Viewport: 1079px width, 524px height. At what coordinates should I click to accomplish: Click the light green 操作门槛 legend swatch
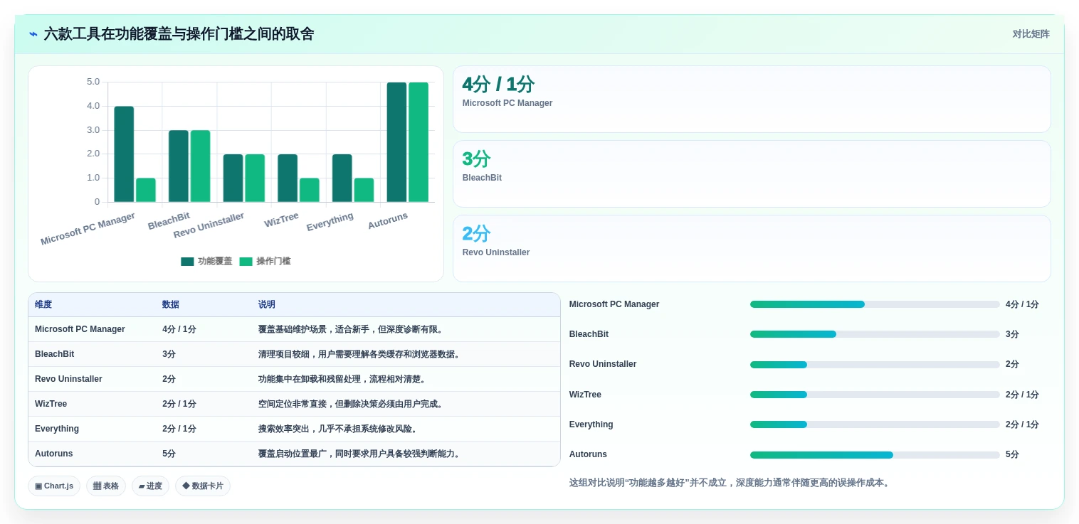tap(246, 262)
